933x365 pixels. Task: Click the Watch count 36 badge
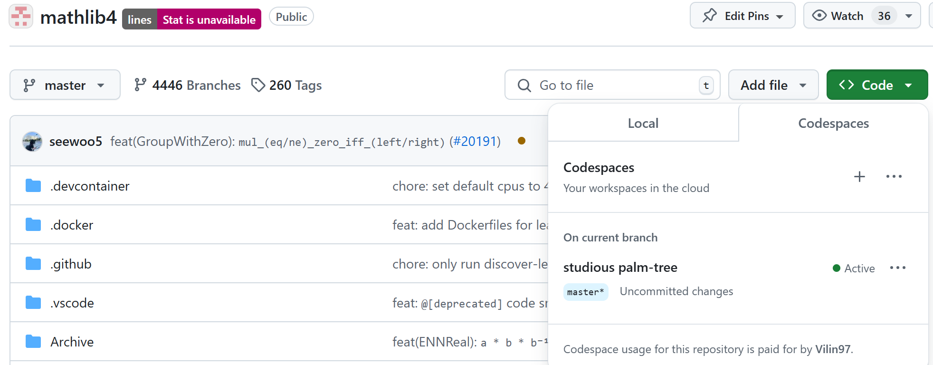[x=884, y=16]
